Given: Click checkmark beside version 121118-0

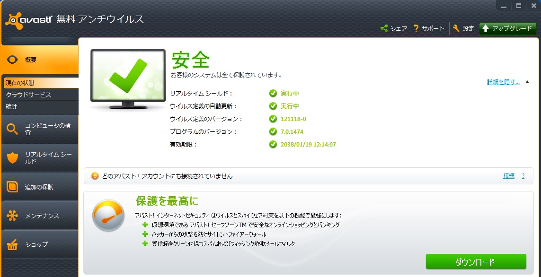Looking at the screenshot, I should coord(273,119).
